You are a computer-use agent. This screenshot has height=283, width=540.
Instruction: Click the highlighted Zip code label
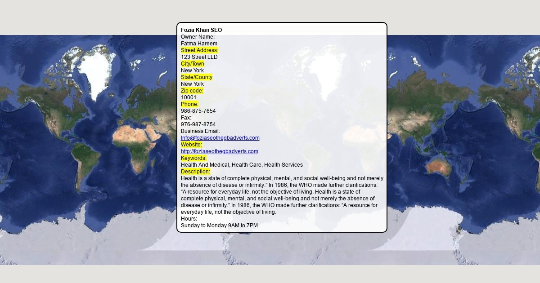(192, 91)
